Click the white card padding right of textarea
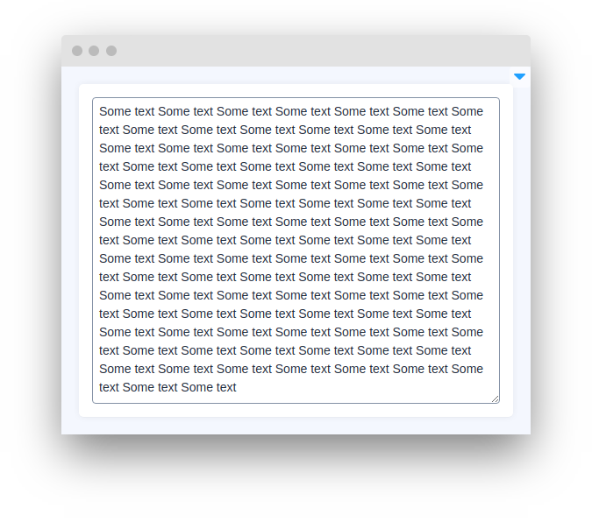This screenshot has height=522, width=592. (506, 250)
